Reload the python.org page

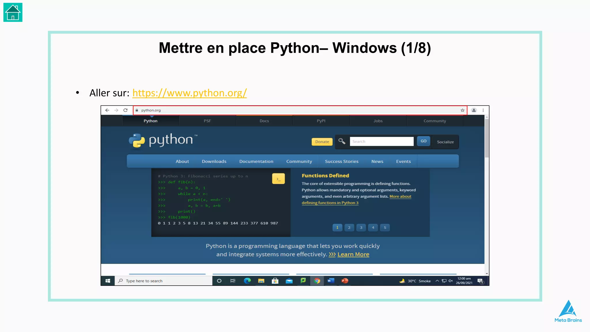[x=125, y=110]
